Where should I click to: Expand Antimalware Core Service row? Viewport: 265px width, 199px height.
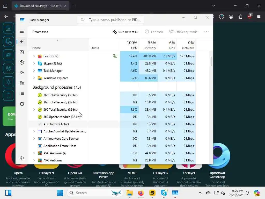coord(34,139)
